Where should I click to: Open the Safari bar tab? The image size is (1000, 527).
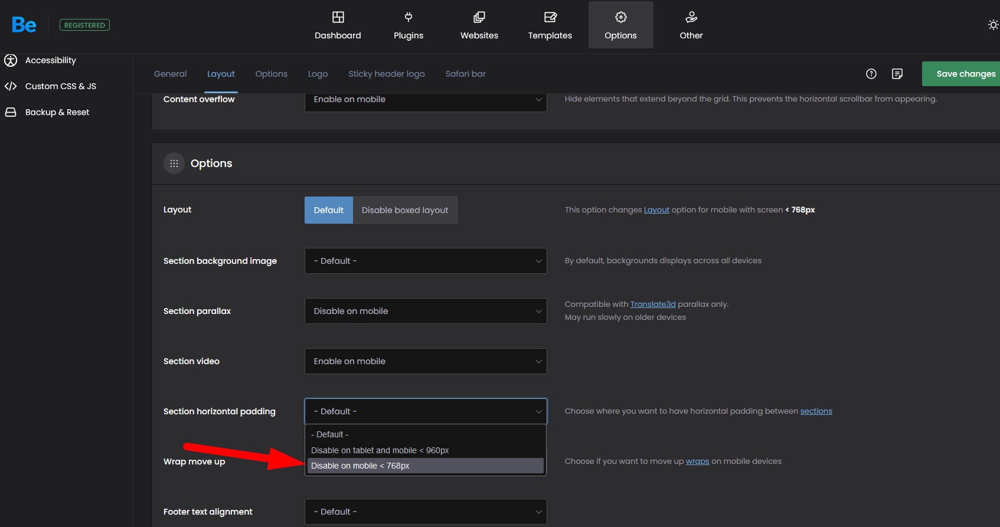coord(466,74)
